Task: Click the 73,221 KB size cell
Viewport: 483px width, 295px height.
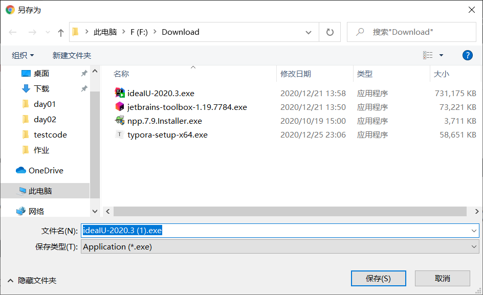Action: [x=458, y=107]
